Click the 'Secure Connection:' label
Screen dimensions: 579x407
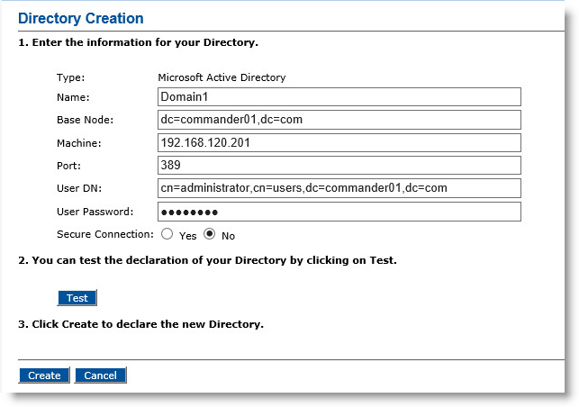(104, 234)
